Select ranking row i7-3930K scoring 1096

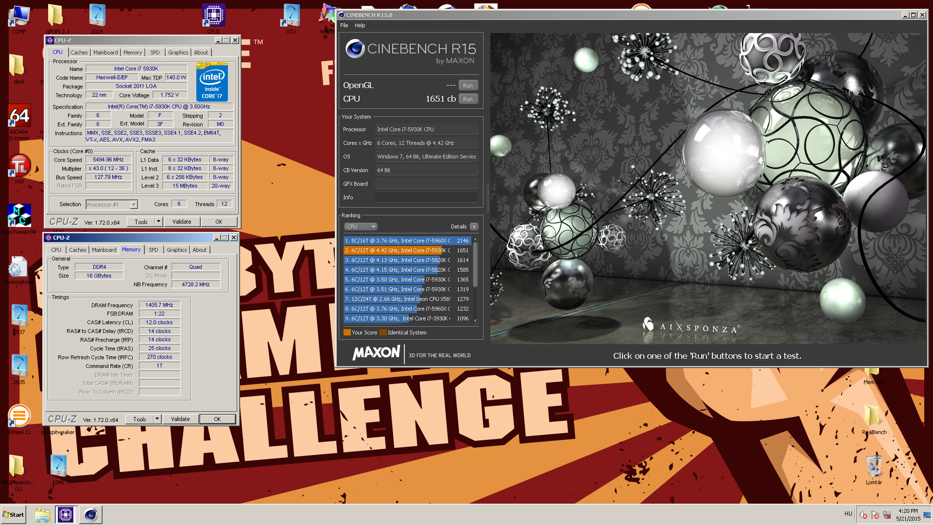click(x=407, y=318)
